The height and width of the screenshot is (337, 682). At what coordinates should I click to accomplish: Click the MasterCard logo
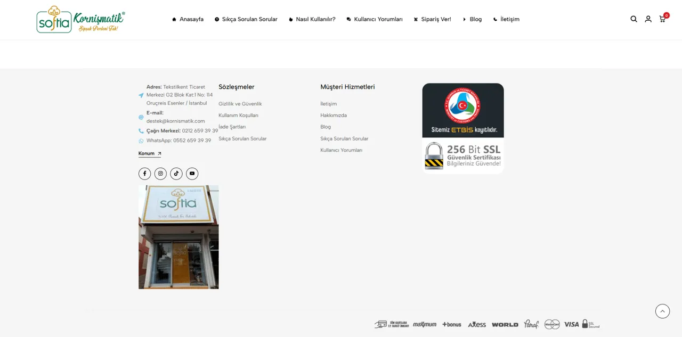point(552,324)
